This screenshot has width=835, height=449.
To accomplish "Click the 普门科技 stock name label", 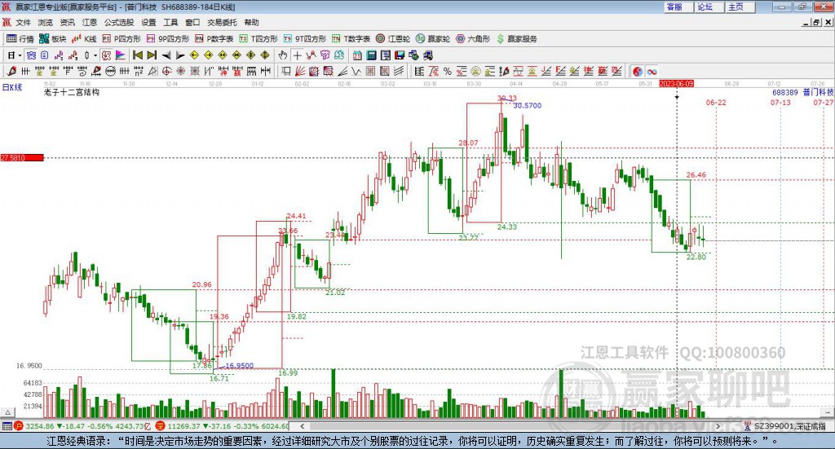I will pyautogui.click(x=818, y=93).
